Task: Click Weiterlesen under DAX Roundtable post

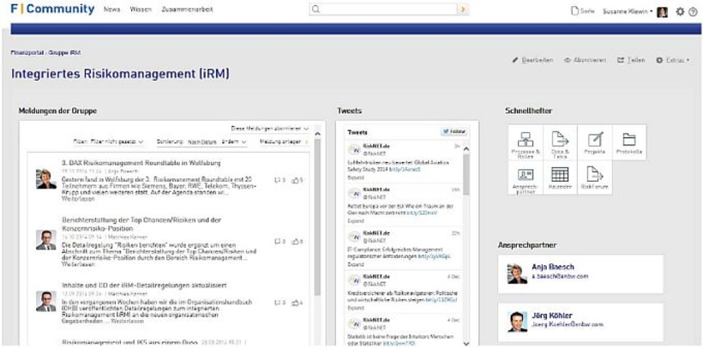Action: click(78, 198)
